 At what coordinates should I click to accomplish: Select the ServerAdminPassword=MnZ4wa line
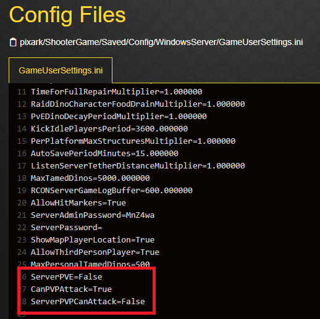(x=93, y=215)
